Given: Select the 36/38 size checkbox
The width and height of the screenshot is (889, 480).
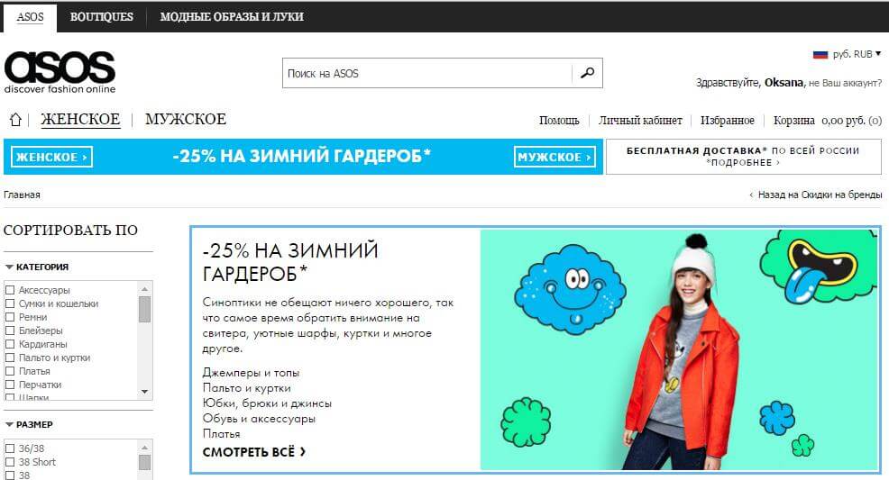Looking at the screenshot, I should click(10, 448).
